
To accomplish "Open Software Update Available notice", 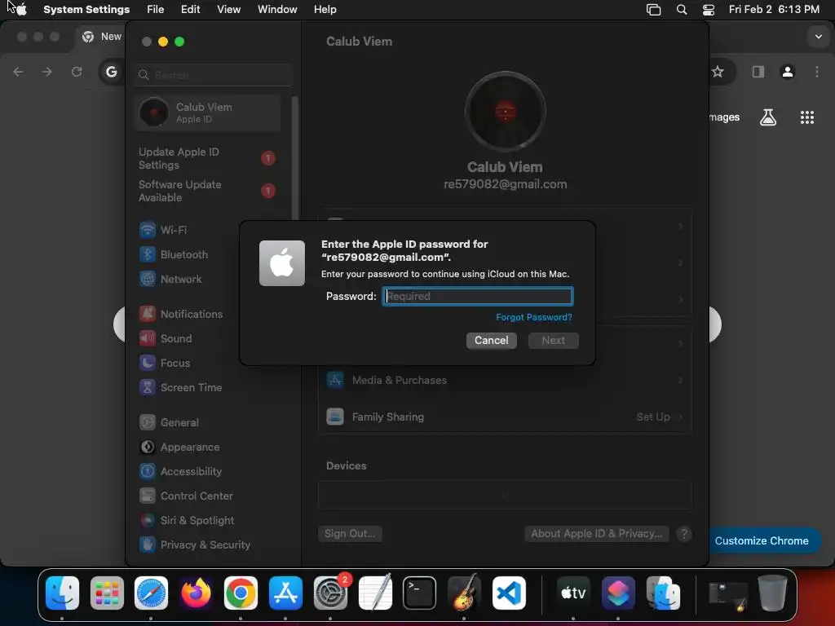I will pos(206,191).
